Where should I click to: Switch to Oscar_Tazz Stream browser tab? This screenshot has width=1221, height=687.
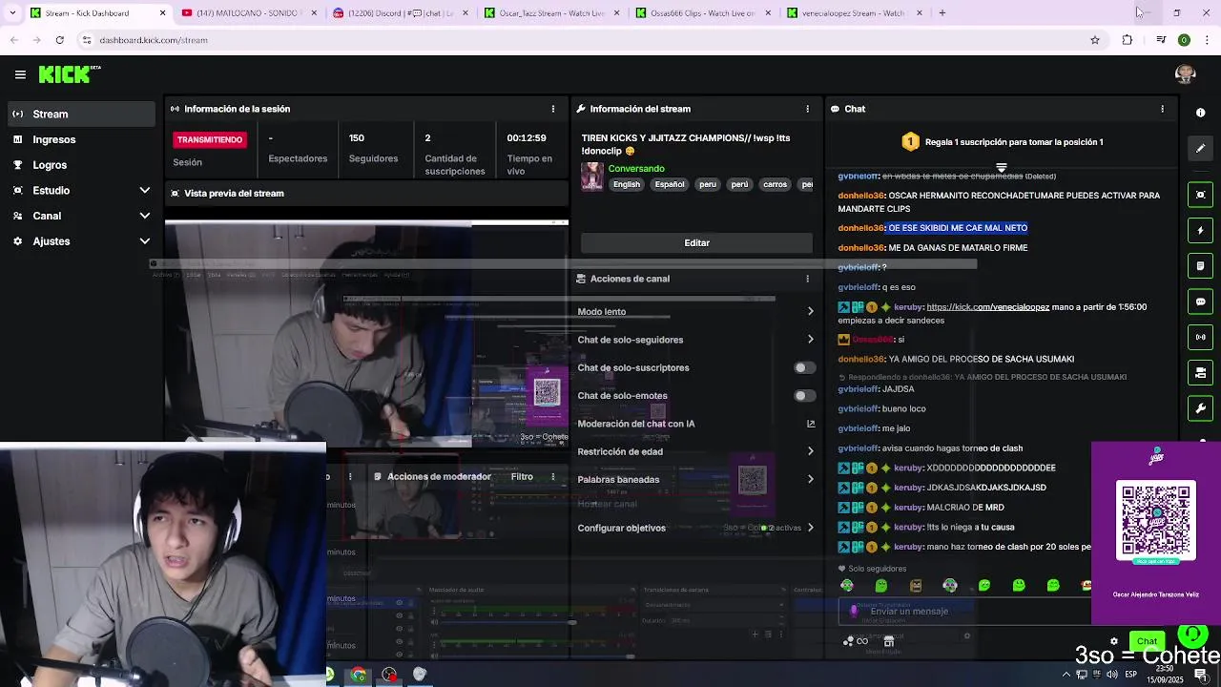(550, 13)
